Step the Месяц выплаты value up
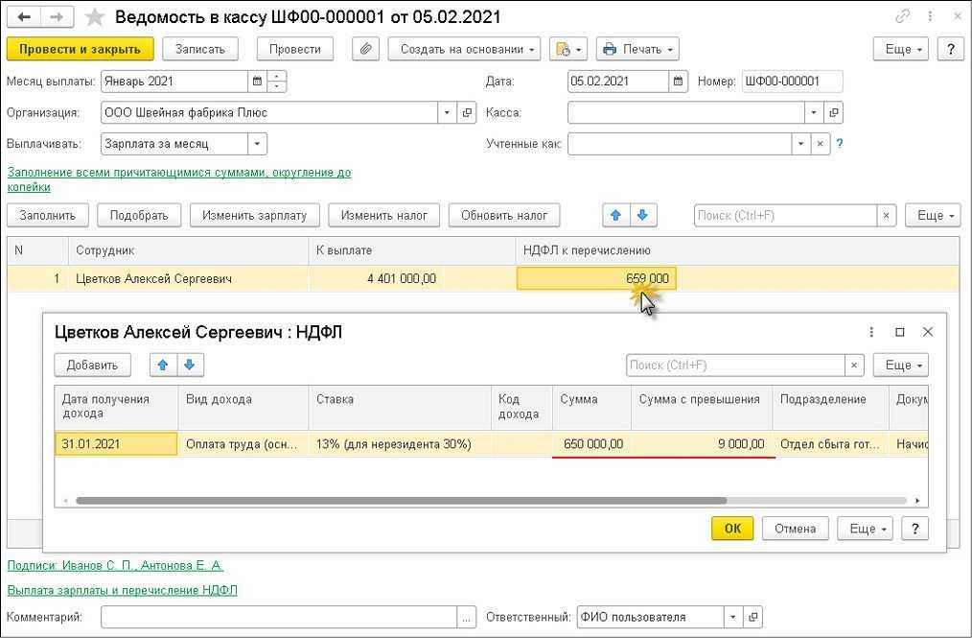Viewport: 972px width, 638px height. (276, 77)
